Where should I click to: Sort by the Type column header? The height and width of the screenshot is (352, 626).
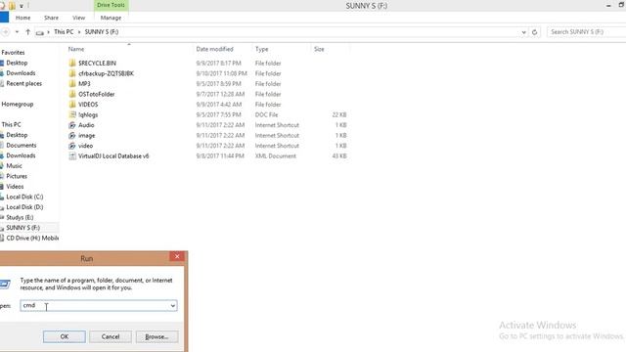(x=261, y=49)
